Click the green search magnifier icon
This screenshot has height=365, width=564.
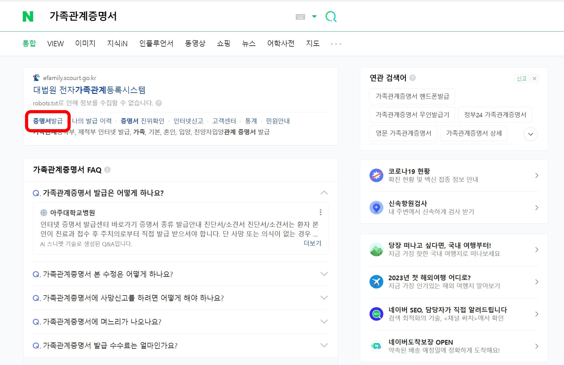(331, 17)
